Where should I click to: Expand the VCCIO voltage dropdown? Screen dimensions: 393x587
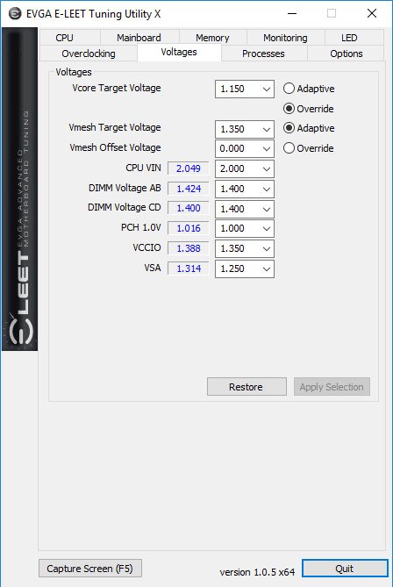[x=245, y=249]
